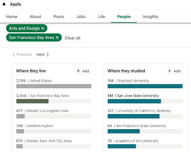Open the Insights tab
The height and width of the screenshot is (152, 191).
point(151,17)
